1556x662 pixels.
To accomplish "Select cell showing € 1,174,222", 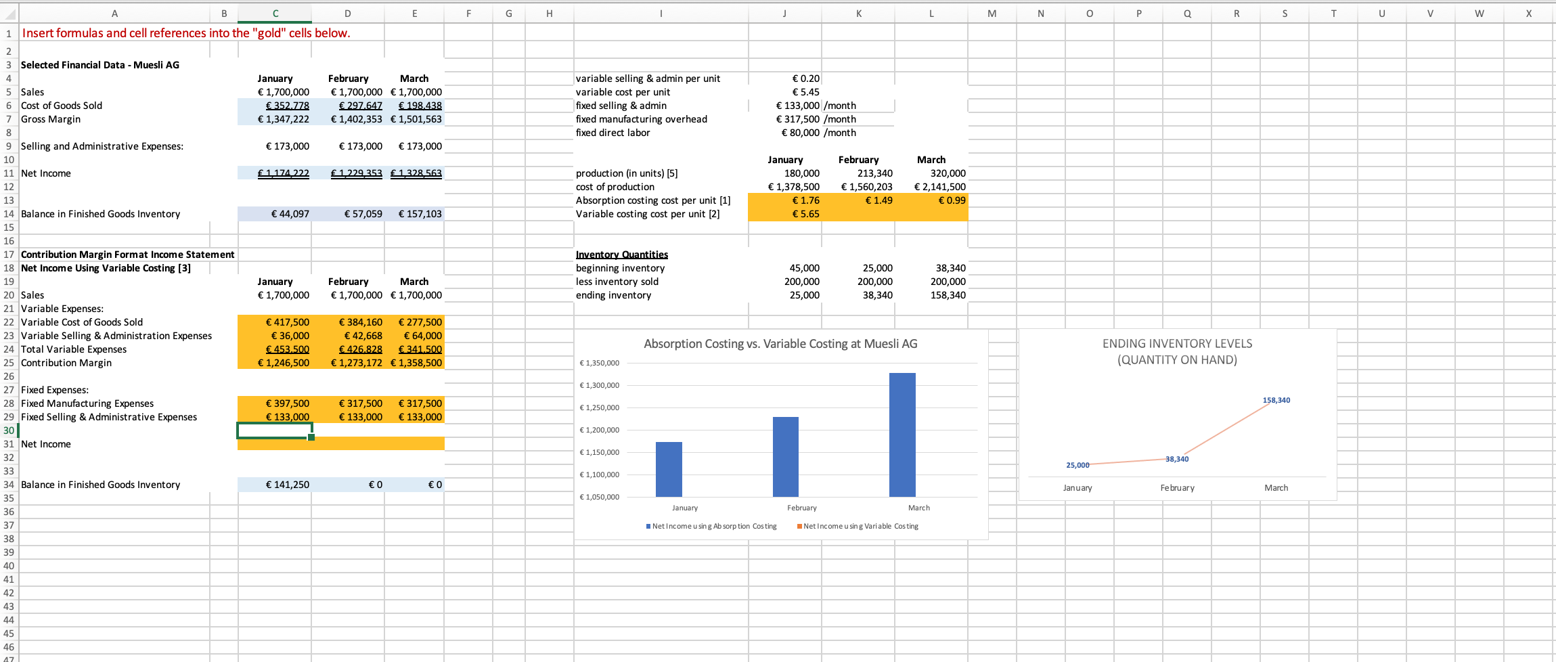I will coord(275,173).
